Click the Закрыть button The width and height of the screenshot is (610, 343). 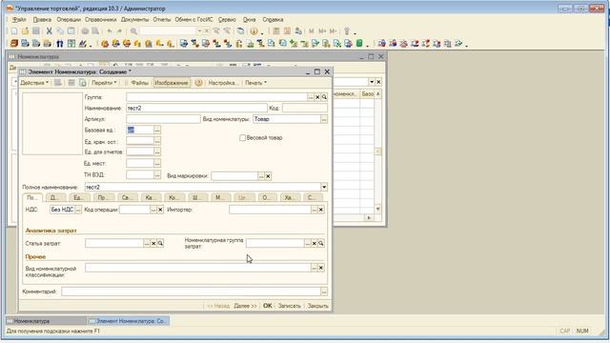point(317,306)
